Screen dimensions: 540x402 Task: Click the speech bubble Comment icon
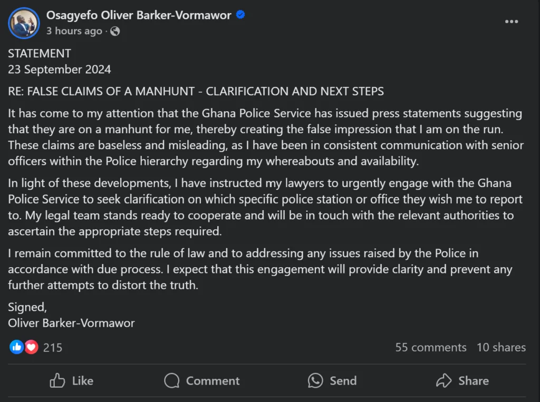tap(172, 380)
